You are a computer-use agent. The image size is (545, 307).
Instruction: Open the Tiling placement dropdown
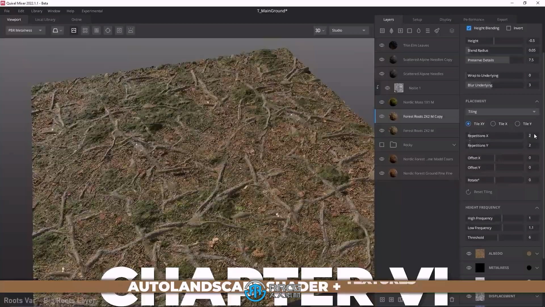click(501, 111)
